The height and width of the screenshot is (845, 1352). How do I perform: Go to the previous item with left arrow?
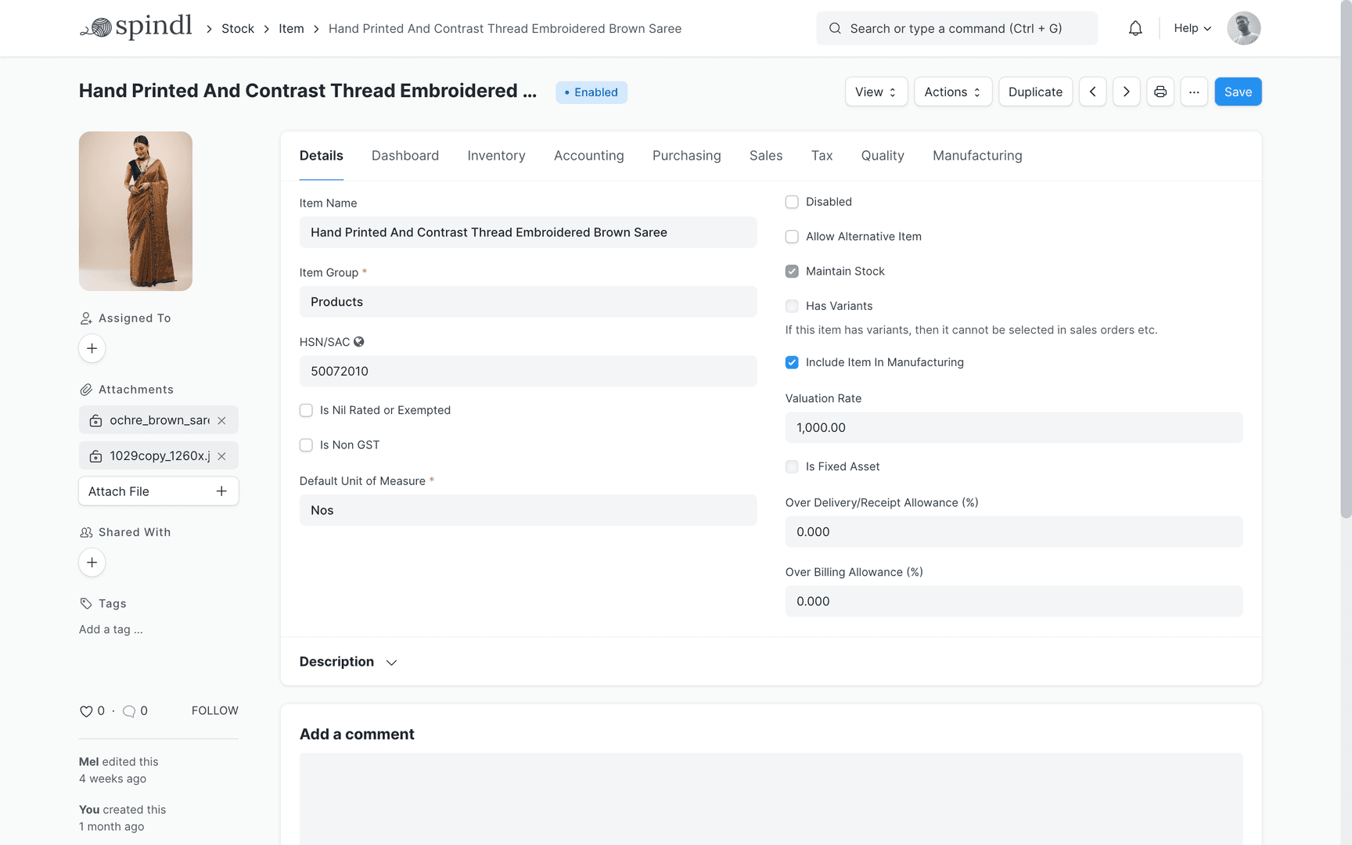1092,92
